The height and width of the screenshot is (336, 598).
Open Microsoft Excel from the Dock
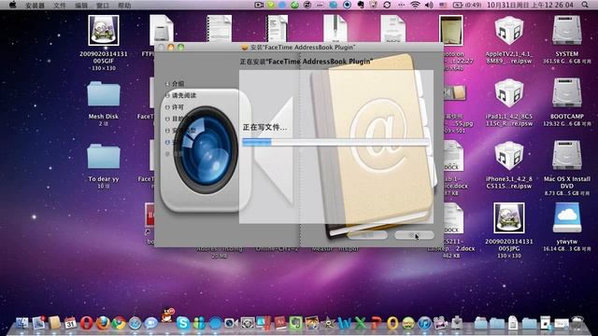(x=361, y=323)
